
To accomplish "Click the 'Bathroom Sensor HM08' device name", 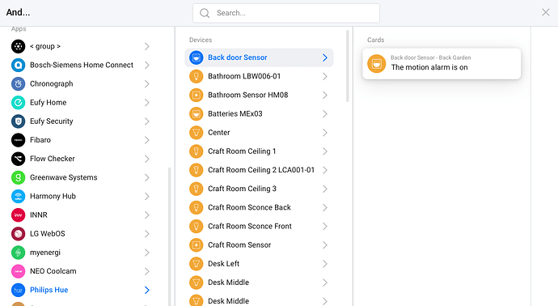I will (248, 95).
